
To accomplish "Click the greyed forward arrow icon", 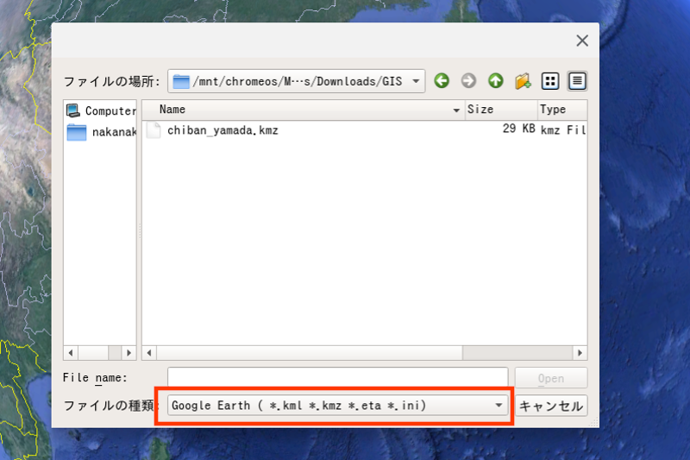I will coord(468,81).
